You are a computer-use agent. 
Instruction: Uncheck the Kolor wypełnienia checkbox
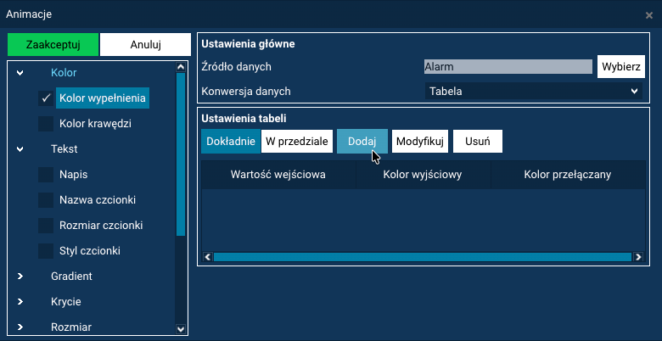tap(46, 98)
